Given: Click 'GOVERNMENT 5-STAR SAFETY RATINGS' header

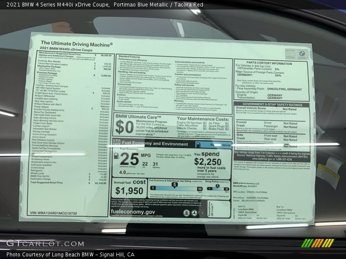Looking at the screenshot, I should click(272, 104).
